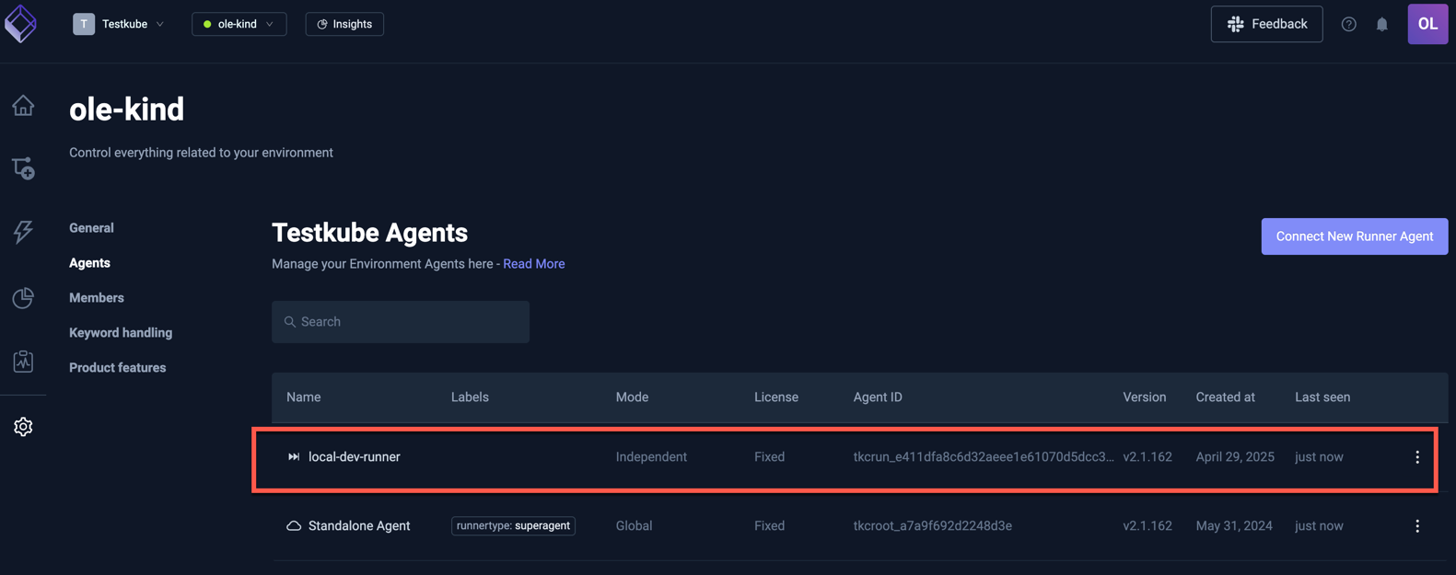Open the home dashboard sidebar icon
1456x575 pixels.
click(23, 106)
